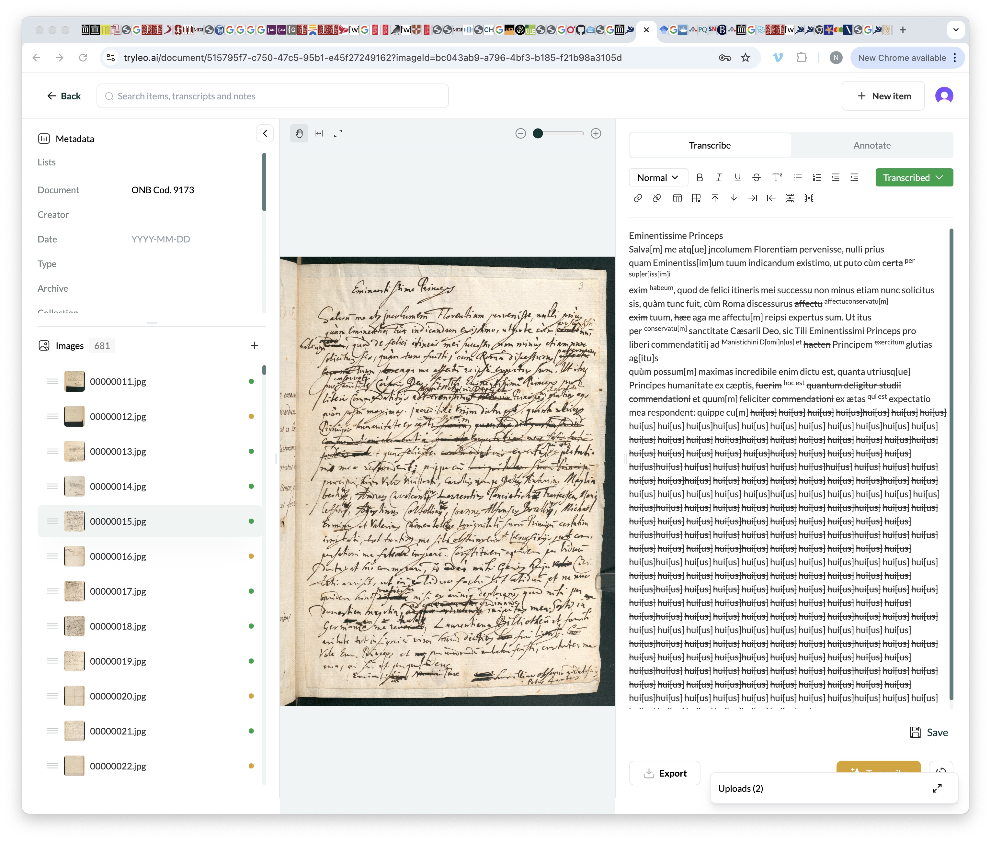
Task: Insert a link in the transcript
Action: 638,198
